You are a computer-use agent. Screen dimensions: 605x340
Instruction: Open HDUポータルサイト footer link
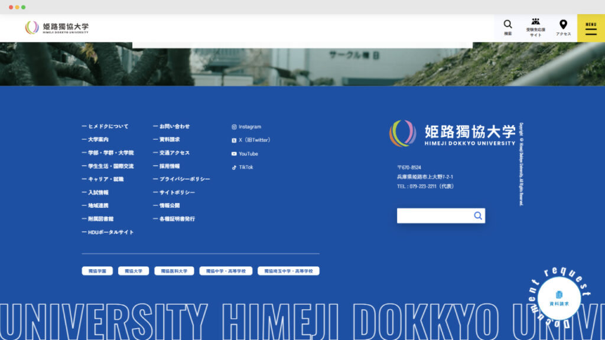pos(108,233)
